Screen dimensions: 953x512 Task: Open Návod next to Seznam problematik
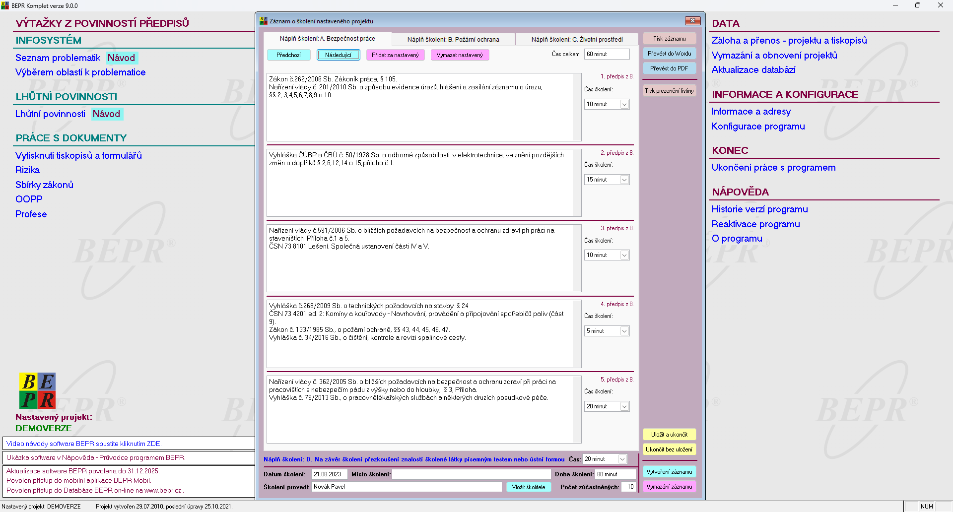tap(122, 58)
